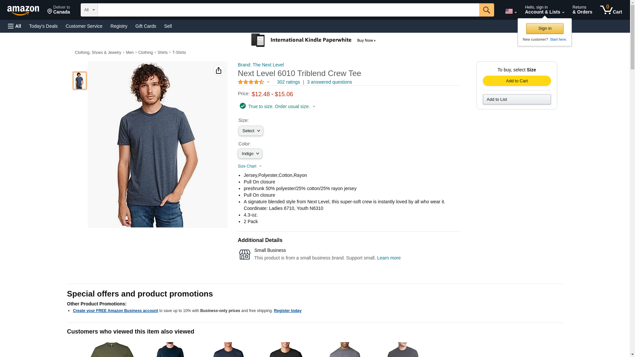Click the share icon on product image
Screen dimensions: 635x357
219,70
